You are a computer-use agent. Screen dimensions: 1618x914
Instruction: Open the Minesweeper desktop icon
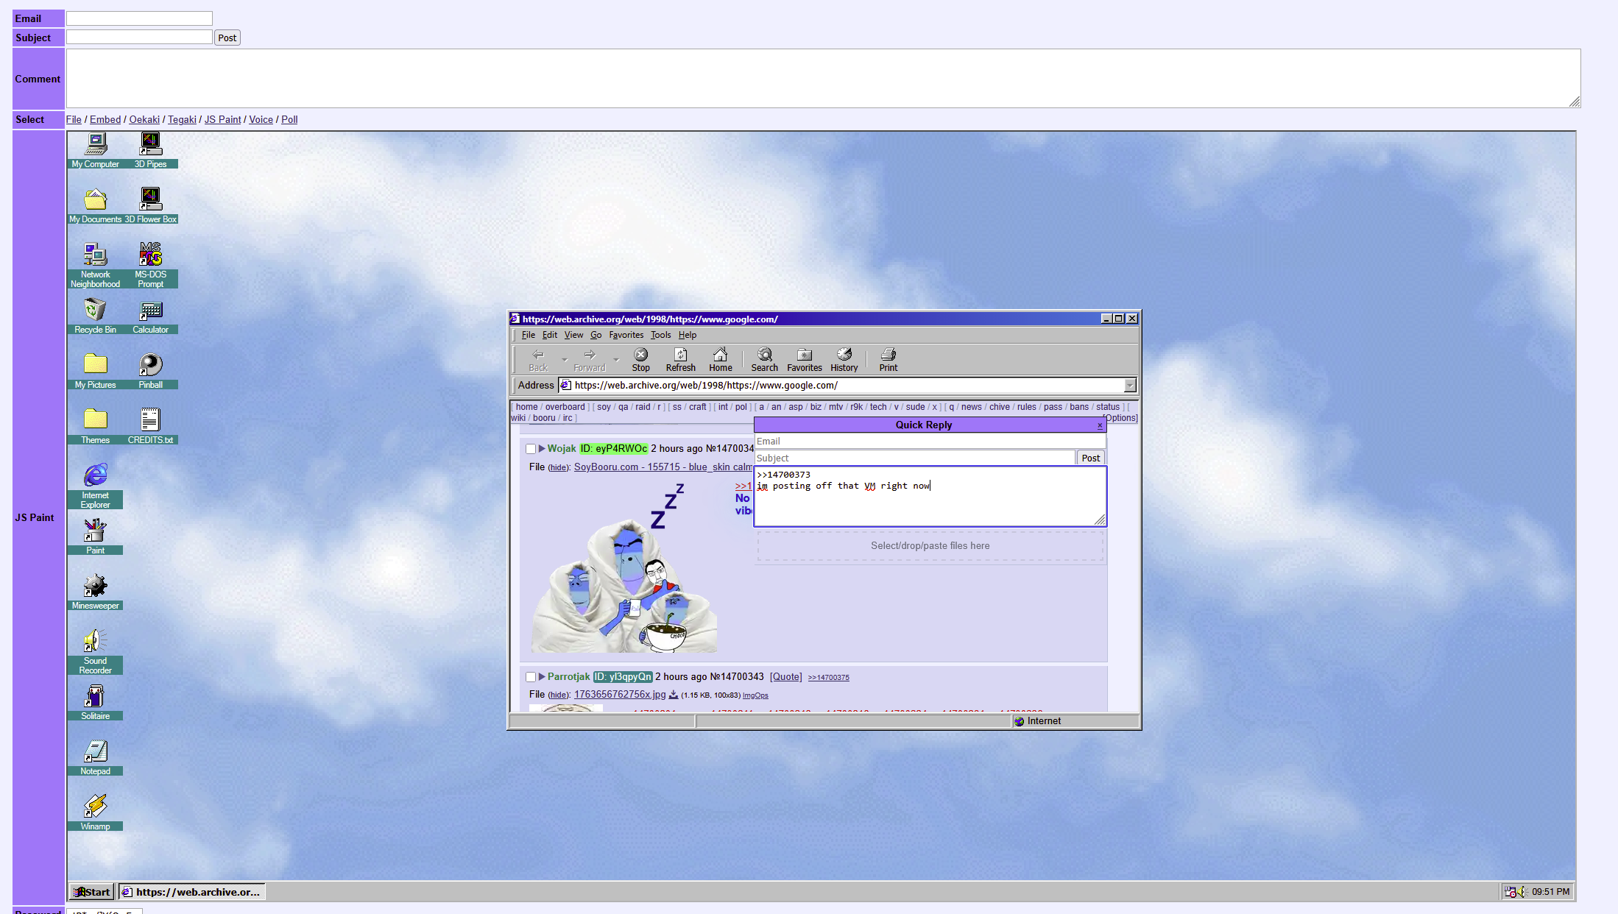click(x=95, y=587)
